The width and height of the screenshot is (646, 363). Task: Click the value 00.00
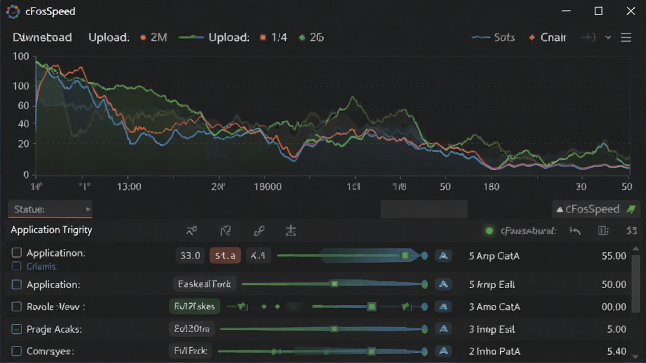[613, 307]
